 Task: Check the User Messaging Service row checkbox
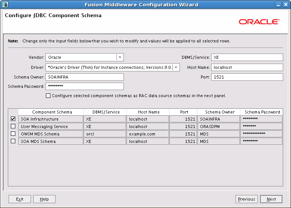tap(13, 126)
